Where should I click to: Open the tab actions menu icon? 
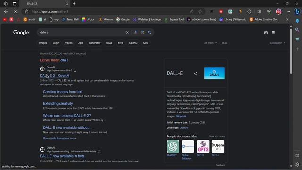tap(15, 4)
